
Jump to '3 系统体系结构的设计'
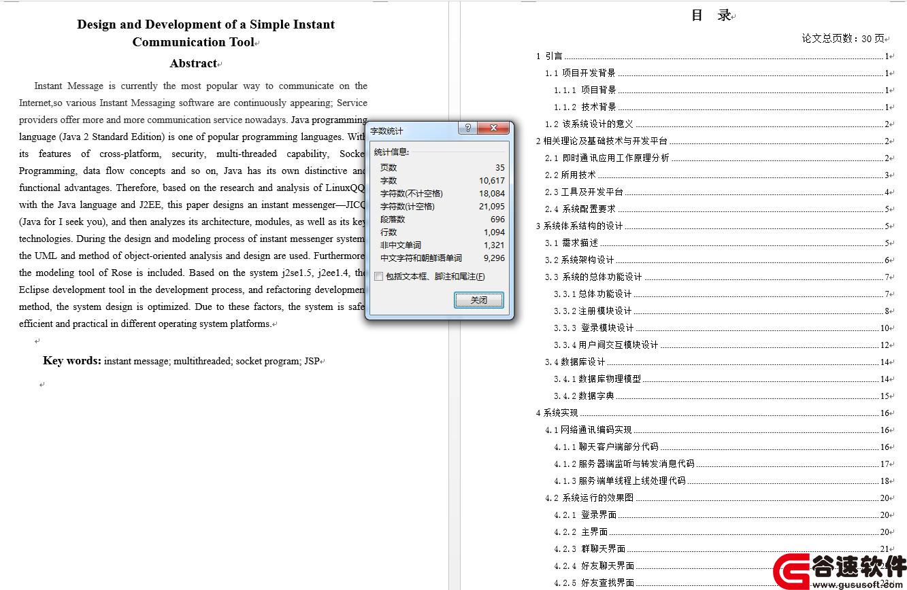tap(712, 226)
